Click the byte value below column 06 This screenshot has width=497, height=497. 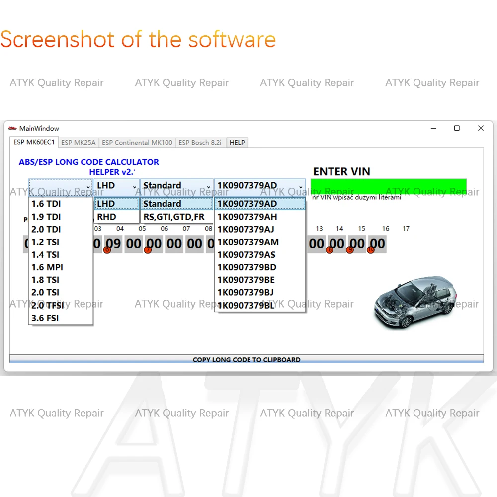coord(174,244)
